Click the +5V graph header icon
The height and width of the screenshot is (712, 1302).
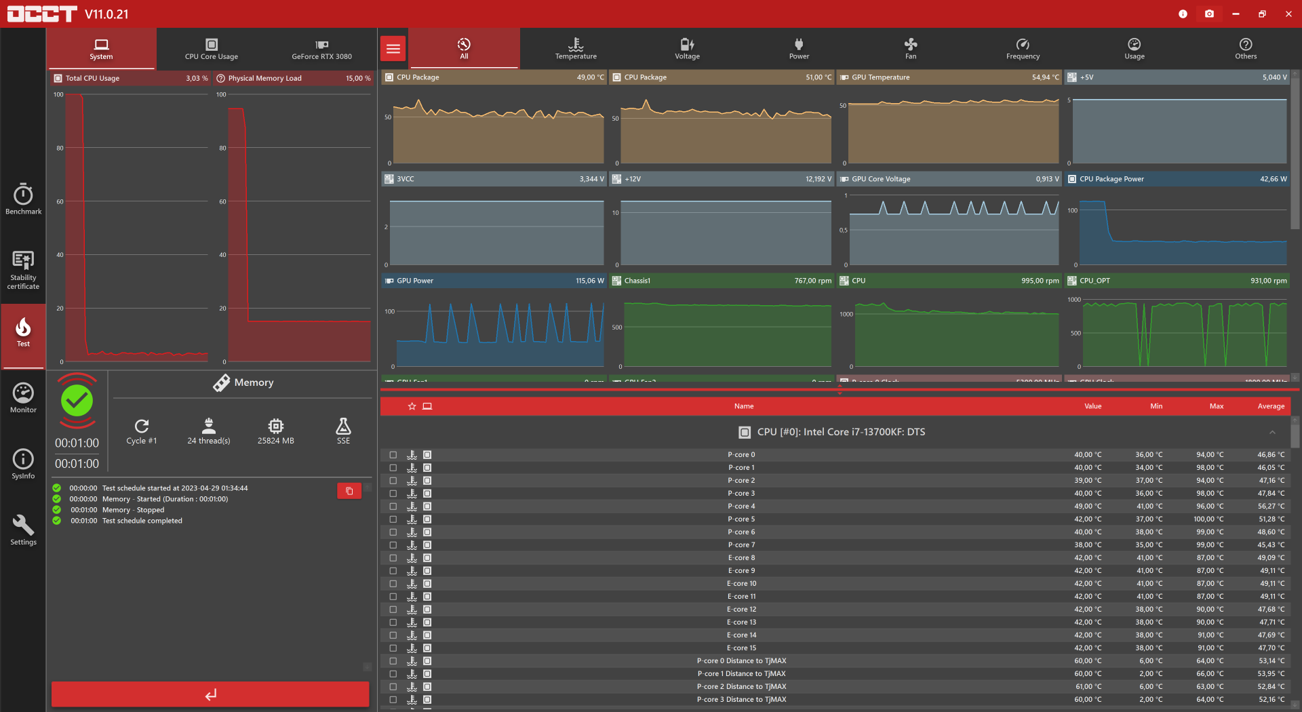1072,77
